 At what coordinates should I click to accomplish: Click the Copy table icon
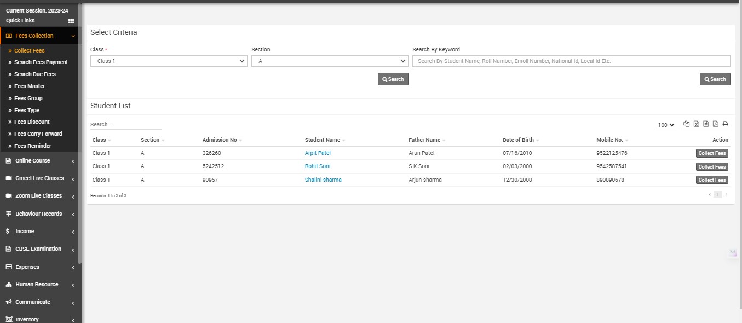(686, 124)
